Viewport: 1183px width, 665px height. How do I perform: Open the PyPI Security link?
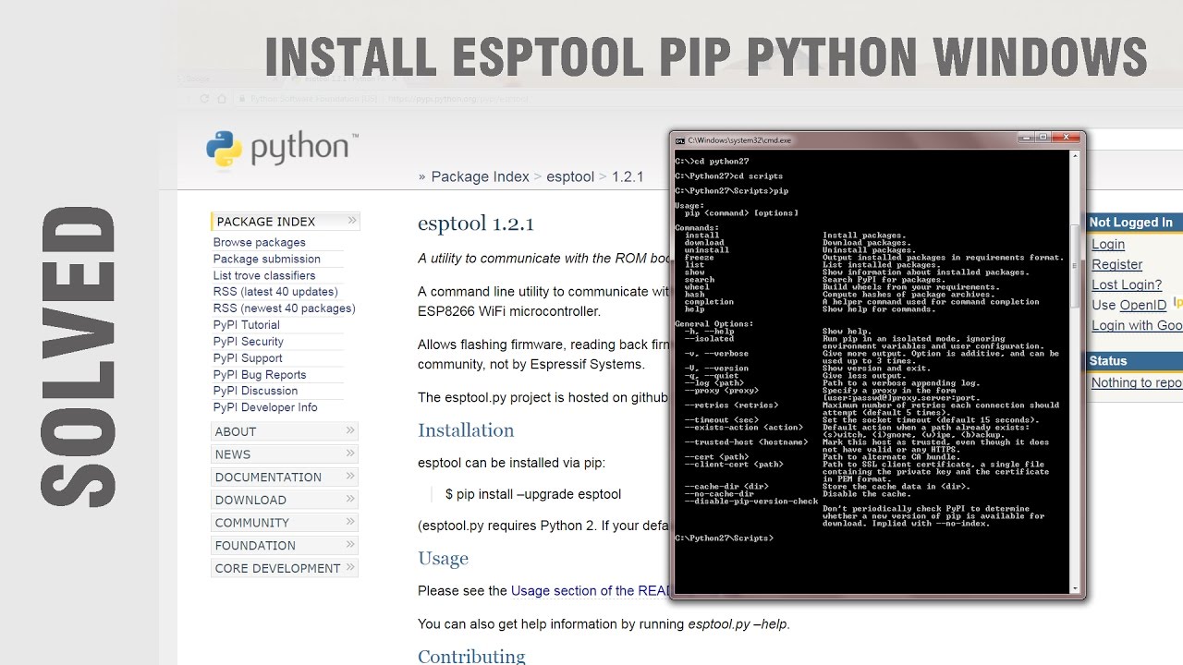coord(249,342)
